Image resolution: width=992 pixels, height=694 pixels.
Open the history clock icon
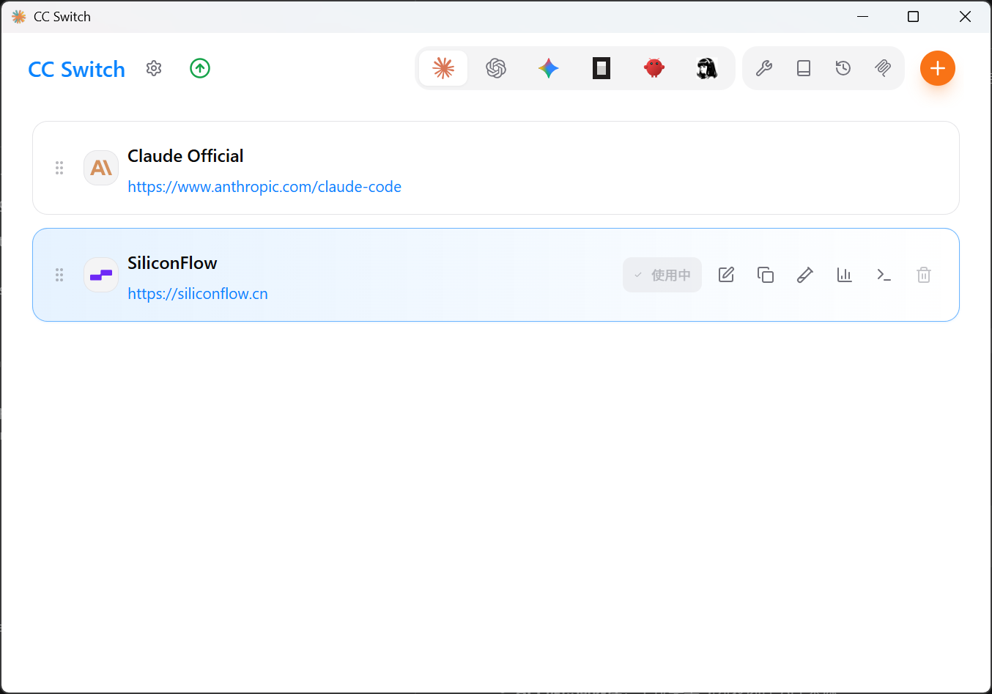[x=843, y=68]
